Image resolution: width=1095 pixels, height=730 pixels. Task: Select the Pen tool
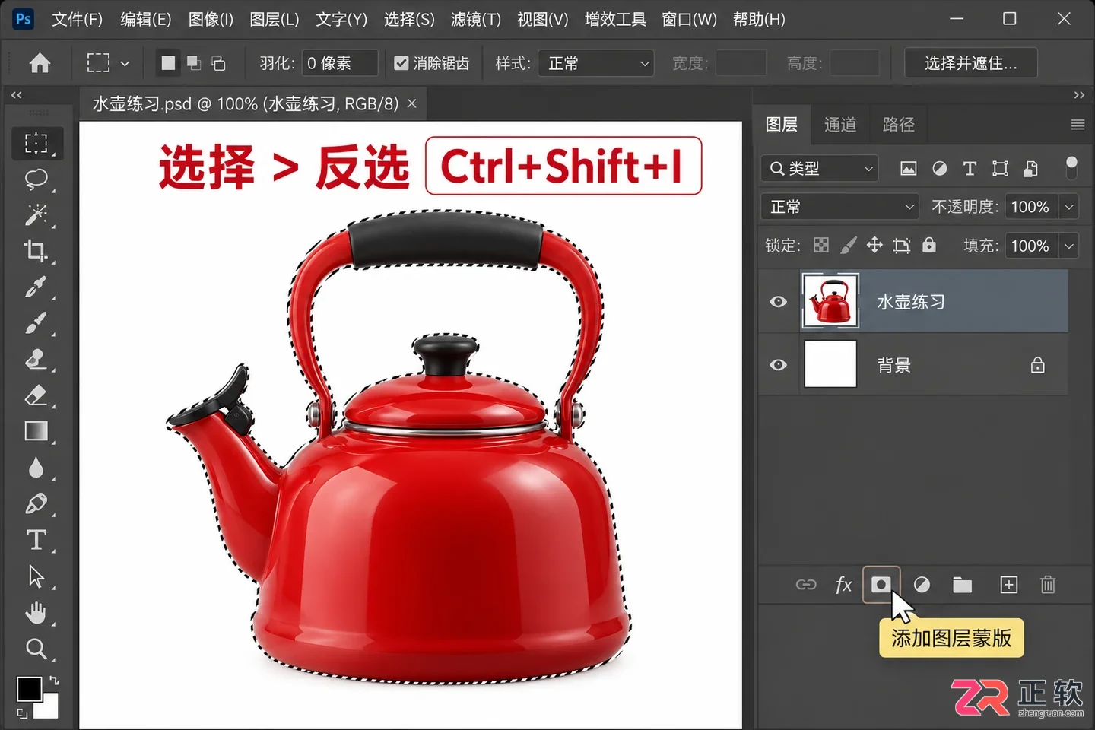pos(36,503)
